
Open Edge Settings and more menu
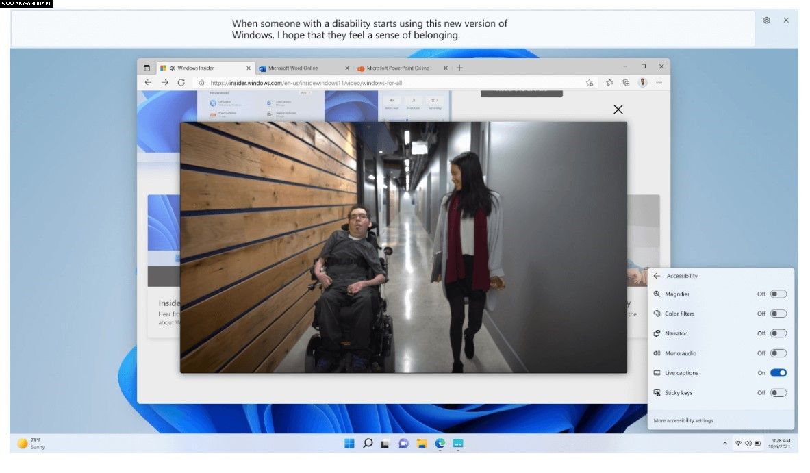pos(659,82)
